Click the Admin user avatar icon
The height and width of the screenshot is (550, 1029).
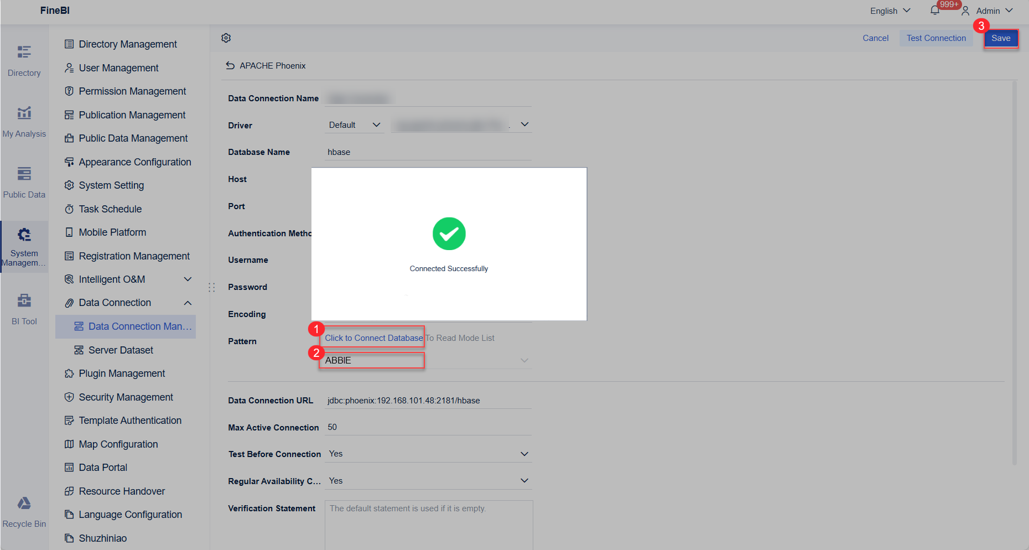click(965, 11)
